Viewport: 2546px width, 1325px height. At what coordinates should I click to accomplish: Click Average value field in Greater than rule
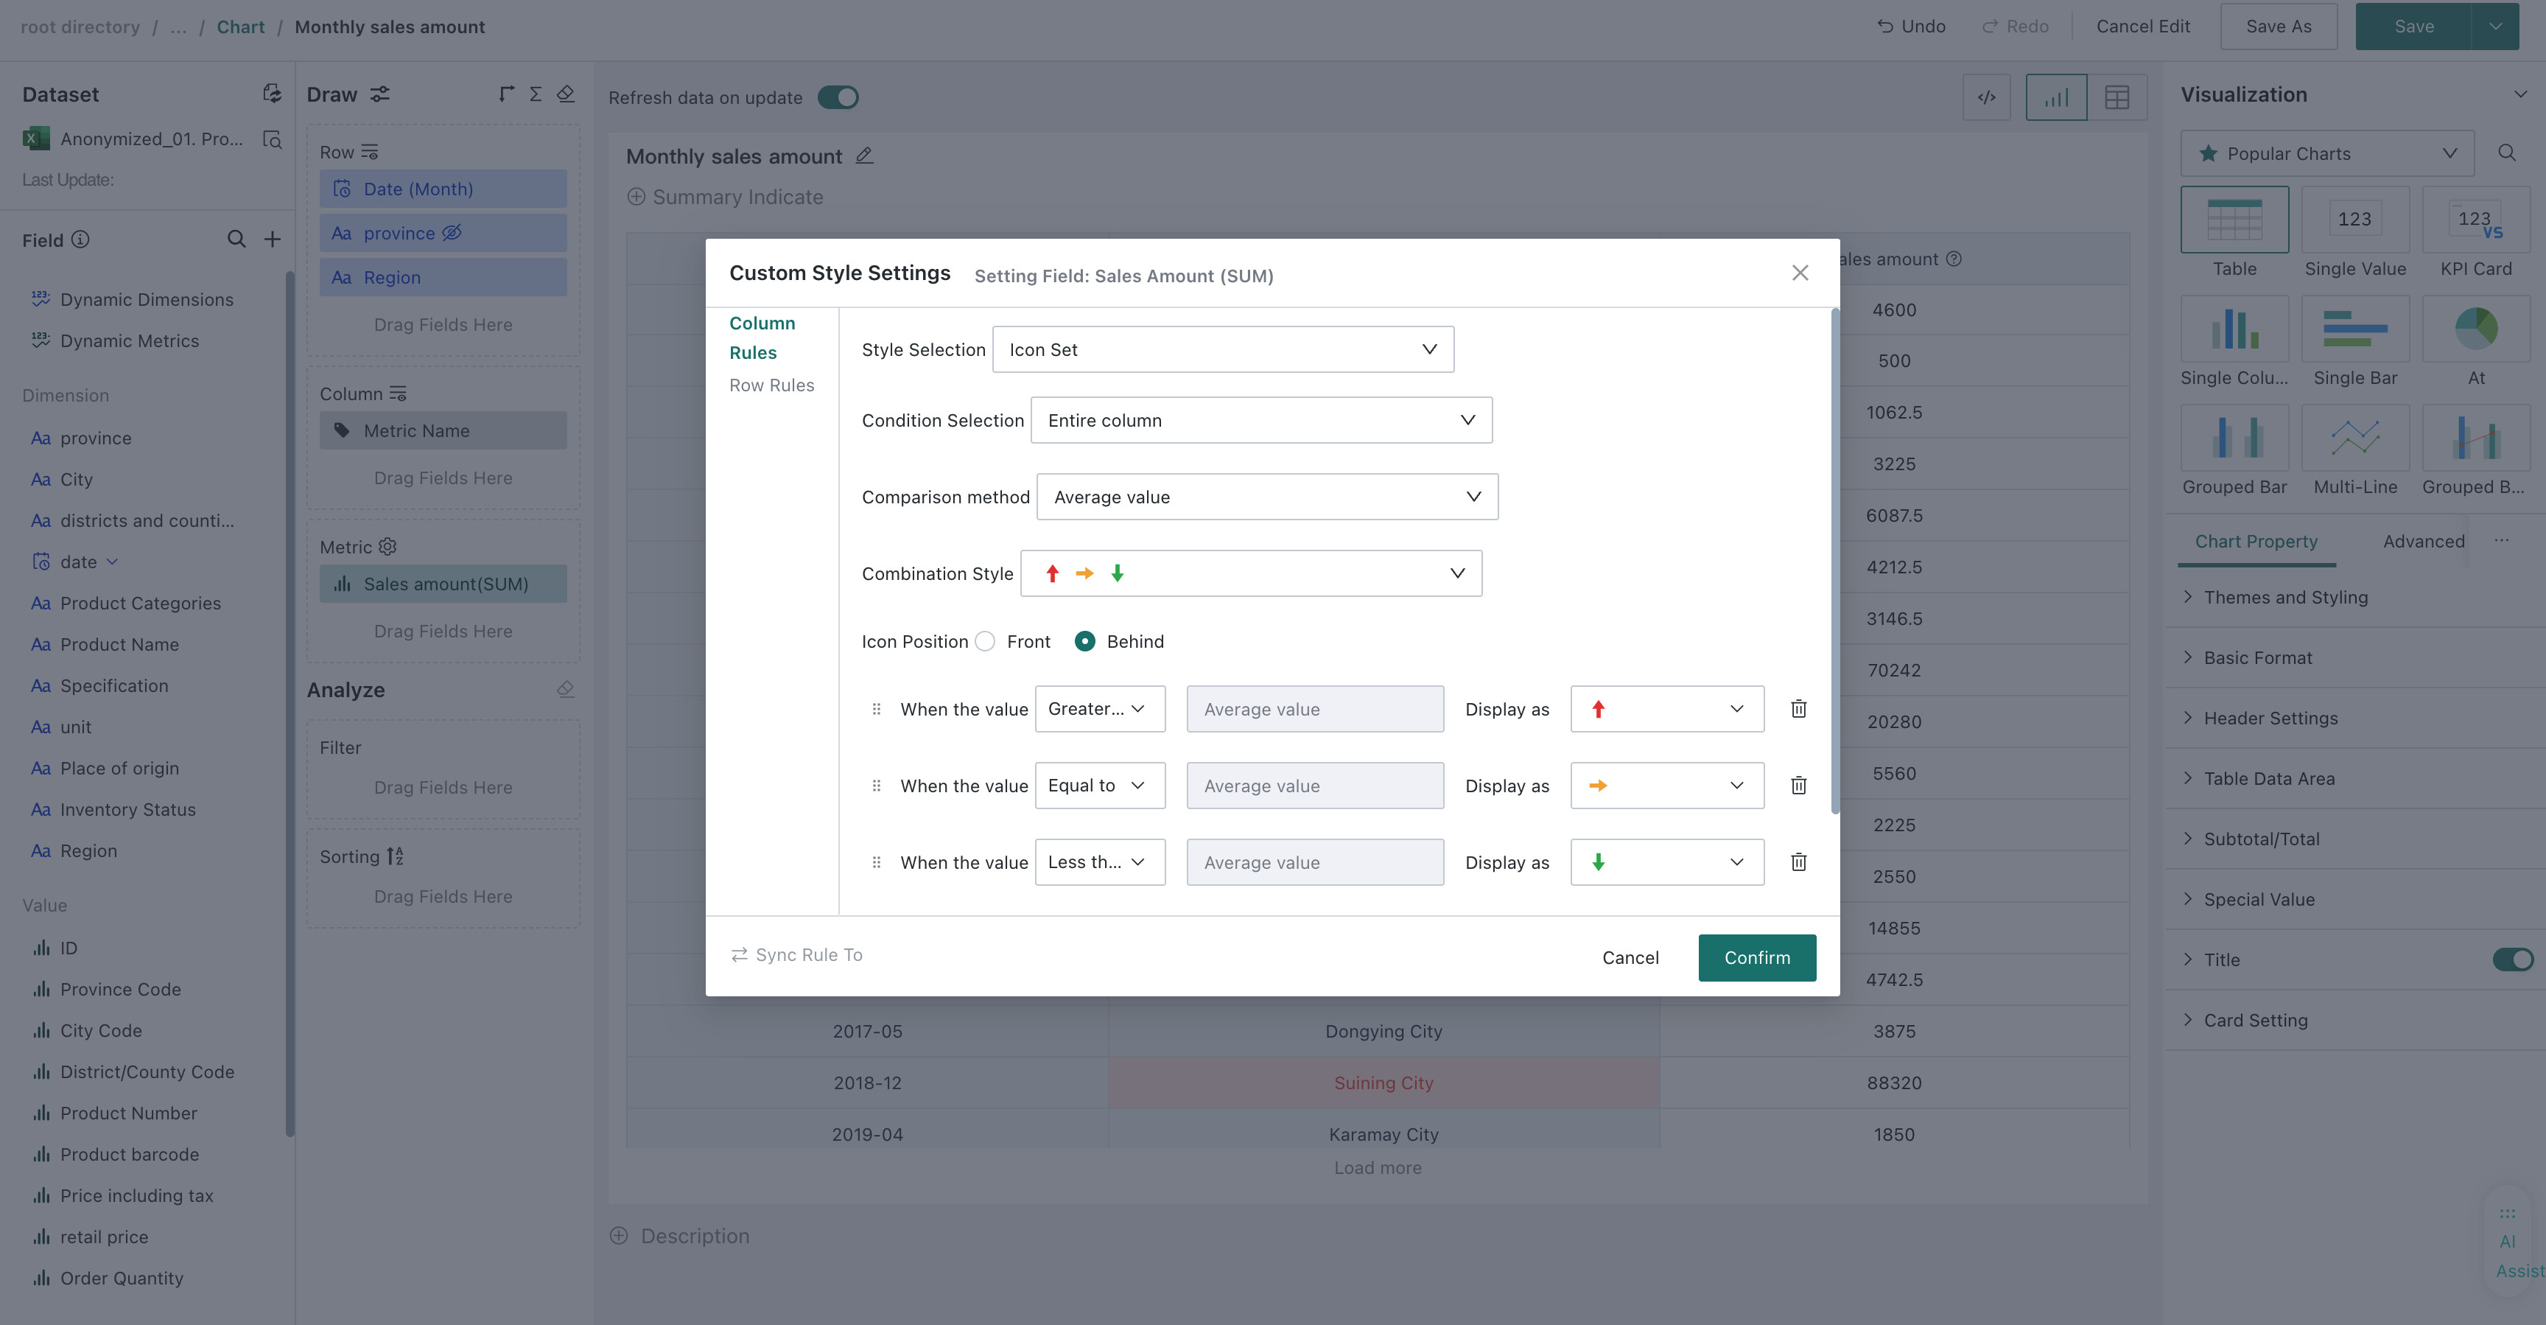click(1314, 709)
